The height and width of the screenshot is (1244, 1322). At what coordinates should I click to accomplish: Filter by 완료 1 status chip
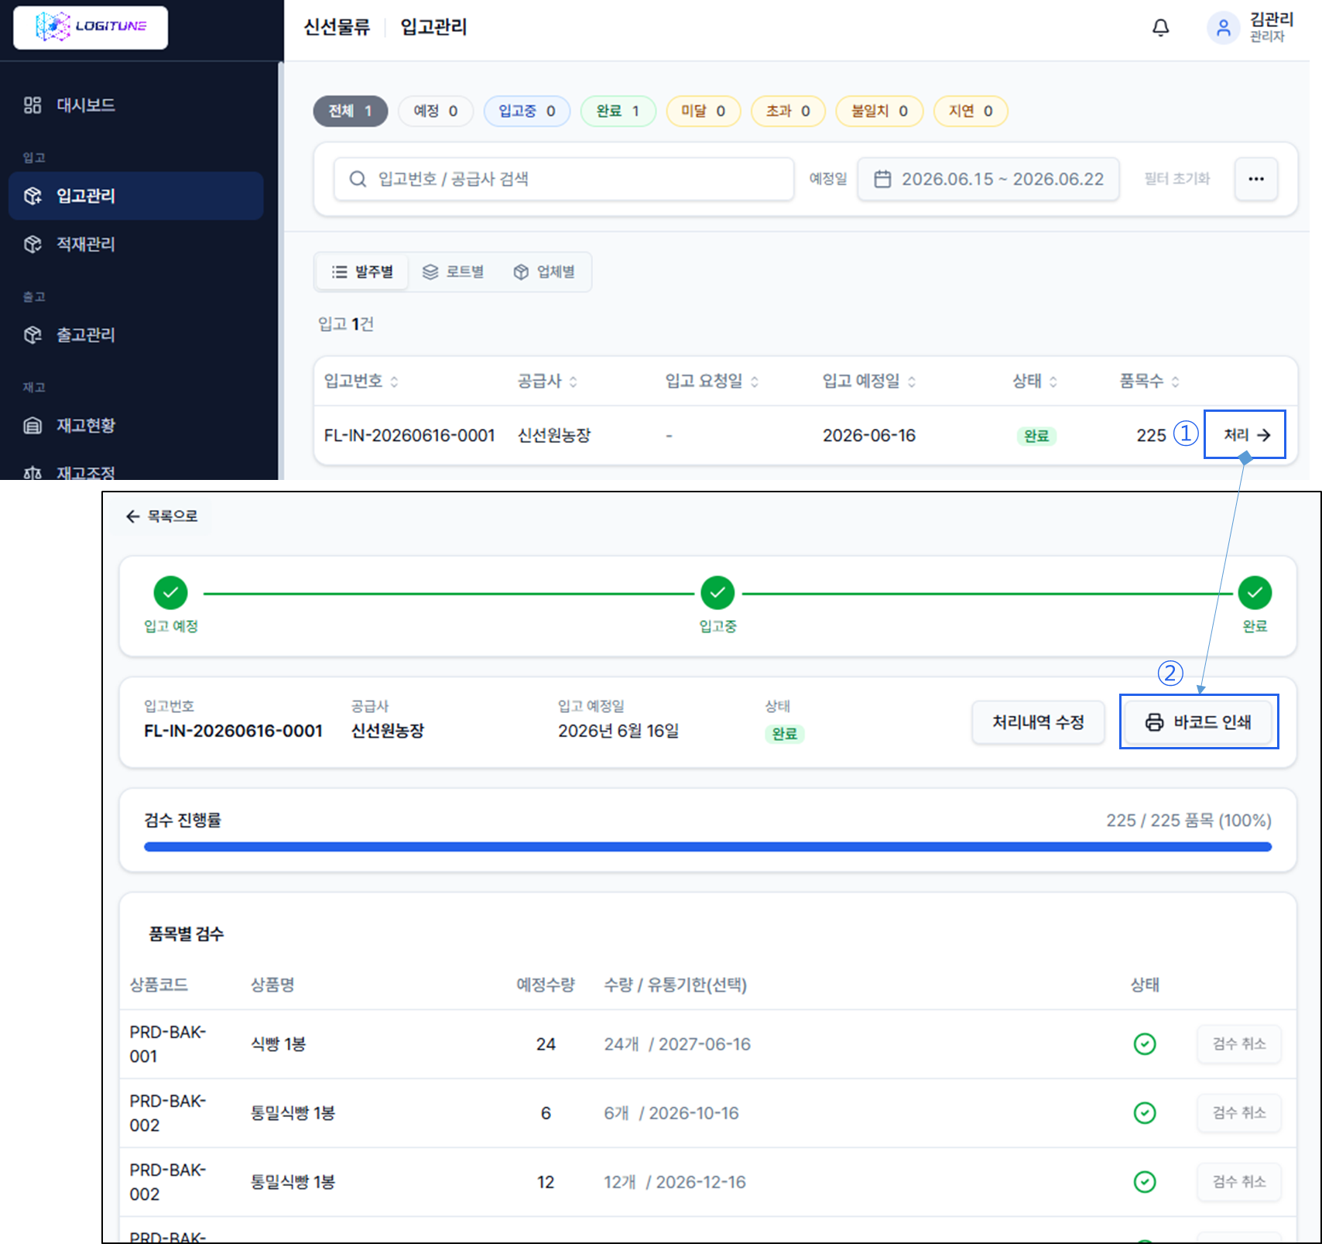tap(618, 111)
